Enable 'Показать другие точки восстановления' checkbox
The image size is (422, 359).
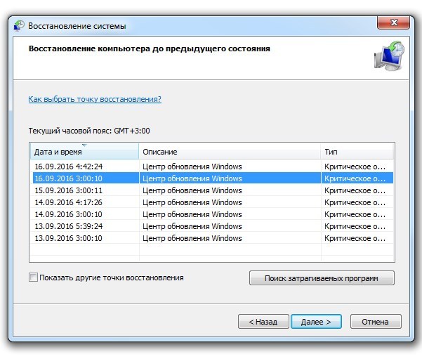[34, 278]
